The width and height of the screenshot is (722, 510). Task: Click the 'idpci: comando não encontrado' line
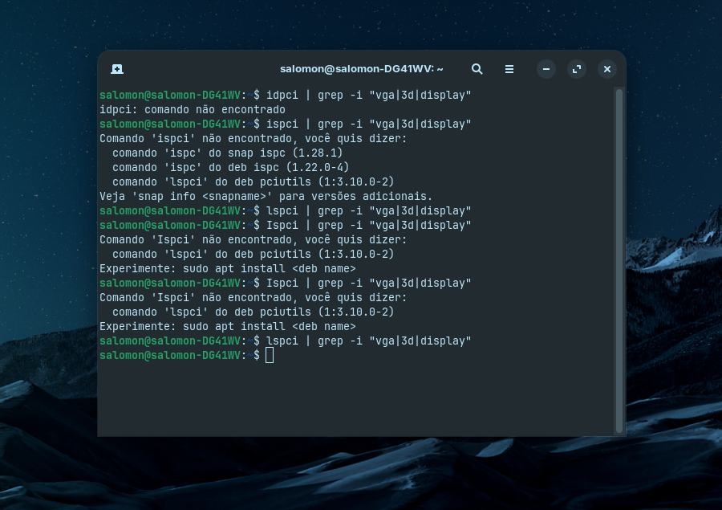(193, 109)
